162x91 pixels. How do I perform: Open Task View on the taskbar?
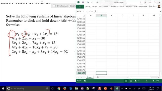(x=53, y=88)
